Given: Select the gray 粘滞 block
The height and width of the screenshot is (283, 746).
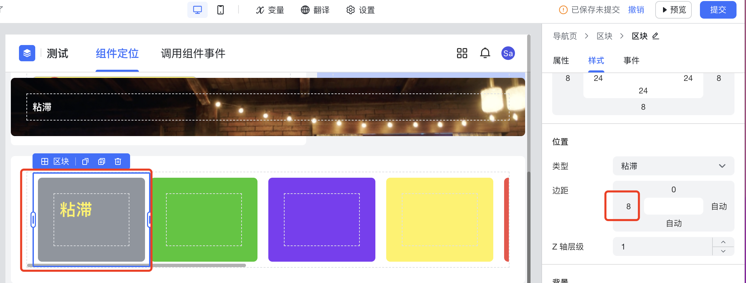Looking at the screenshot, I should point(91,219).
